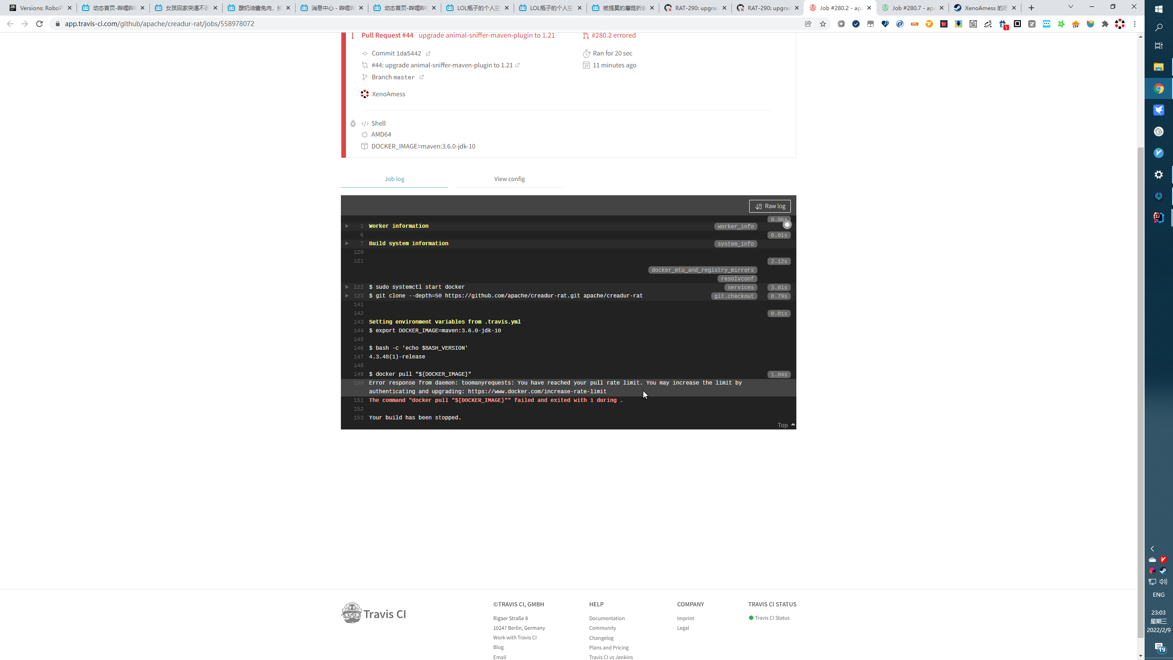The width and height of the screenshot is (1173, 660).
Task: Toggle the log follow circle indicator
Action: pyautogui.click(x=787, y=225)
